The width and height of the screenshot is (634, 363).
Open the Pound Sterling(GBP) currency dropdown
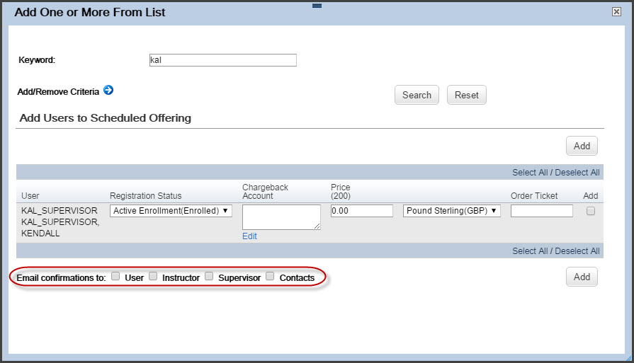(x=452, y=211)
